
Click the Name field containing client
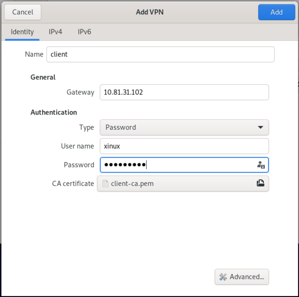click(160, 55)
